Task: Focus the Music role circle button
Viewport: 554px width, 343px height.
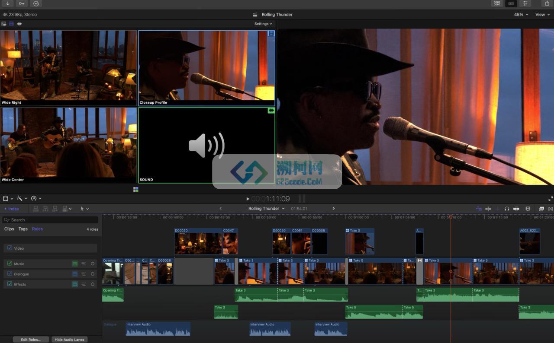Action: click(93, 264)
